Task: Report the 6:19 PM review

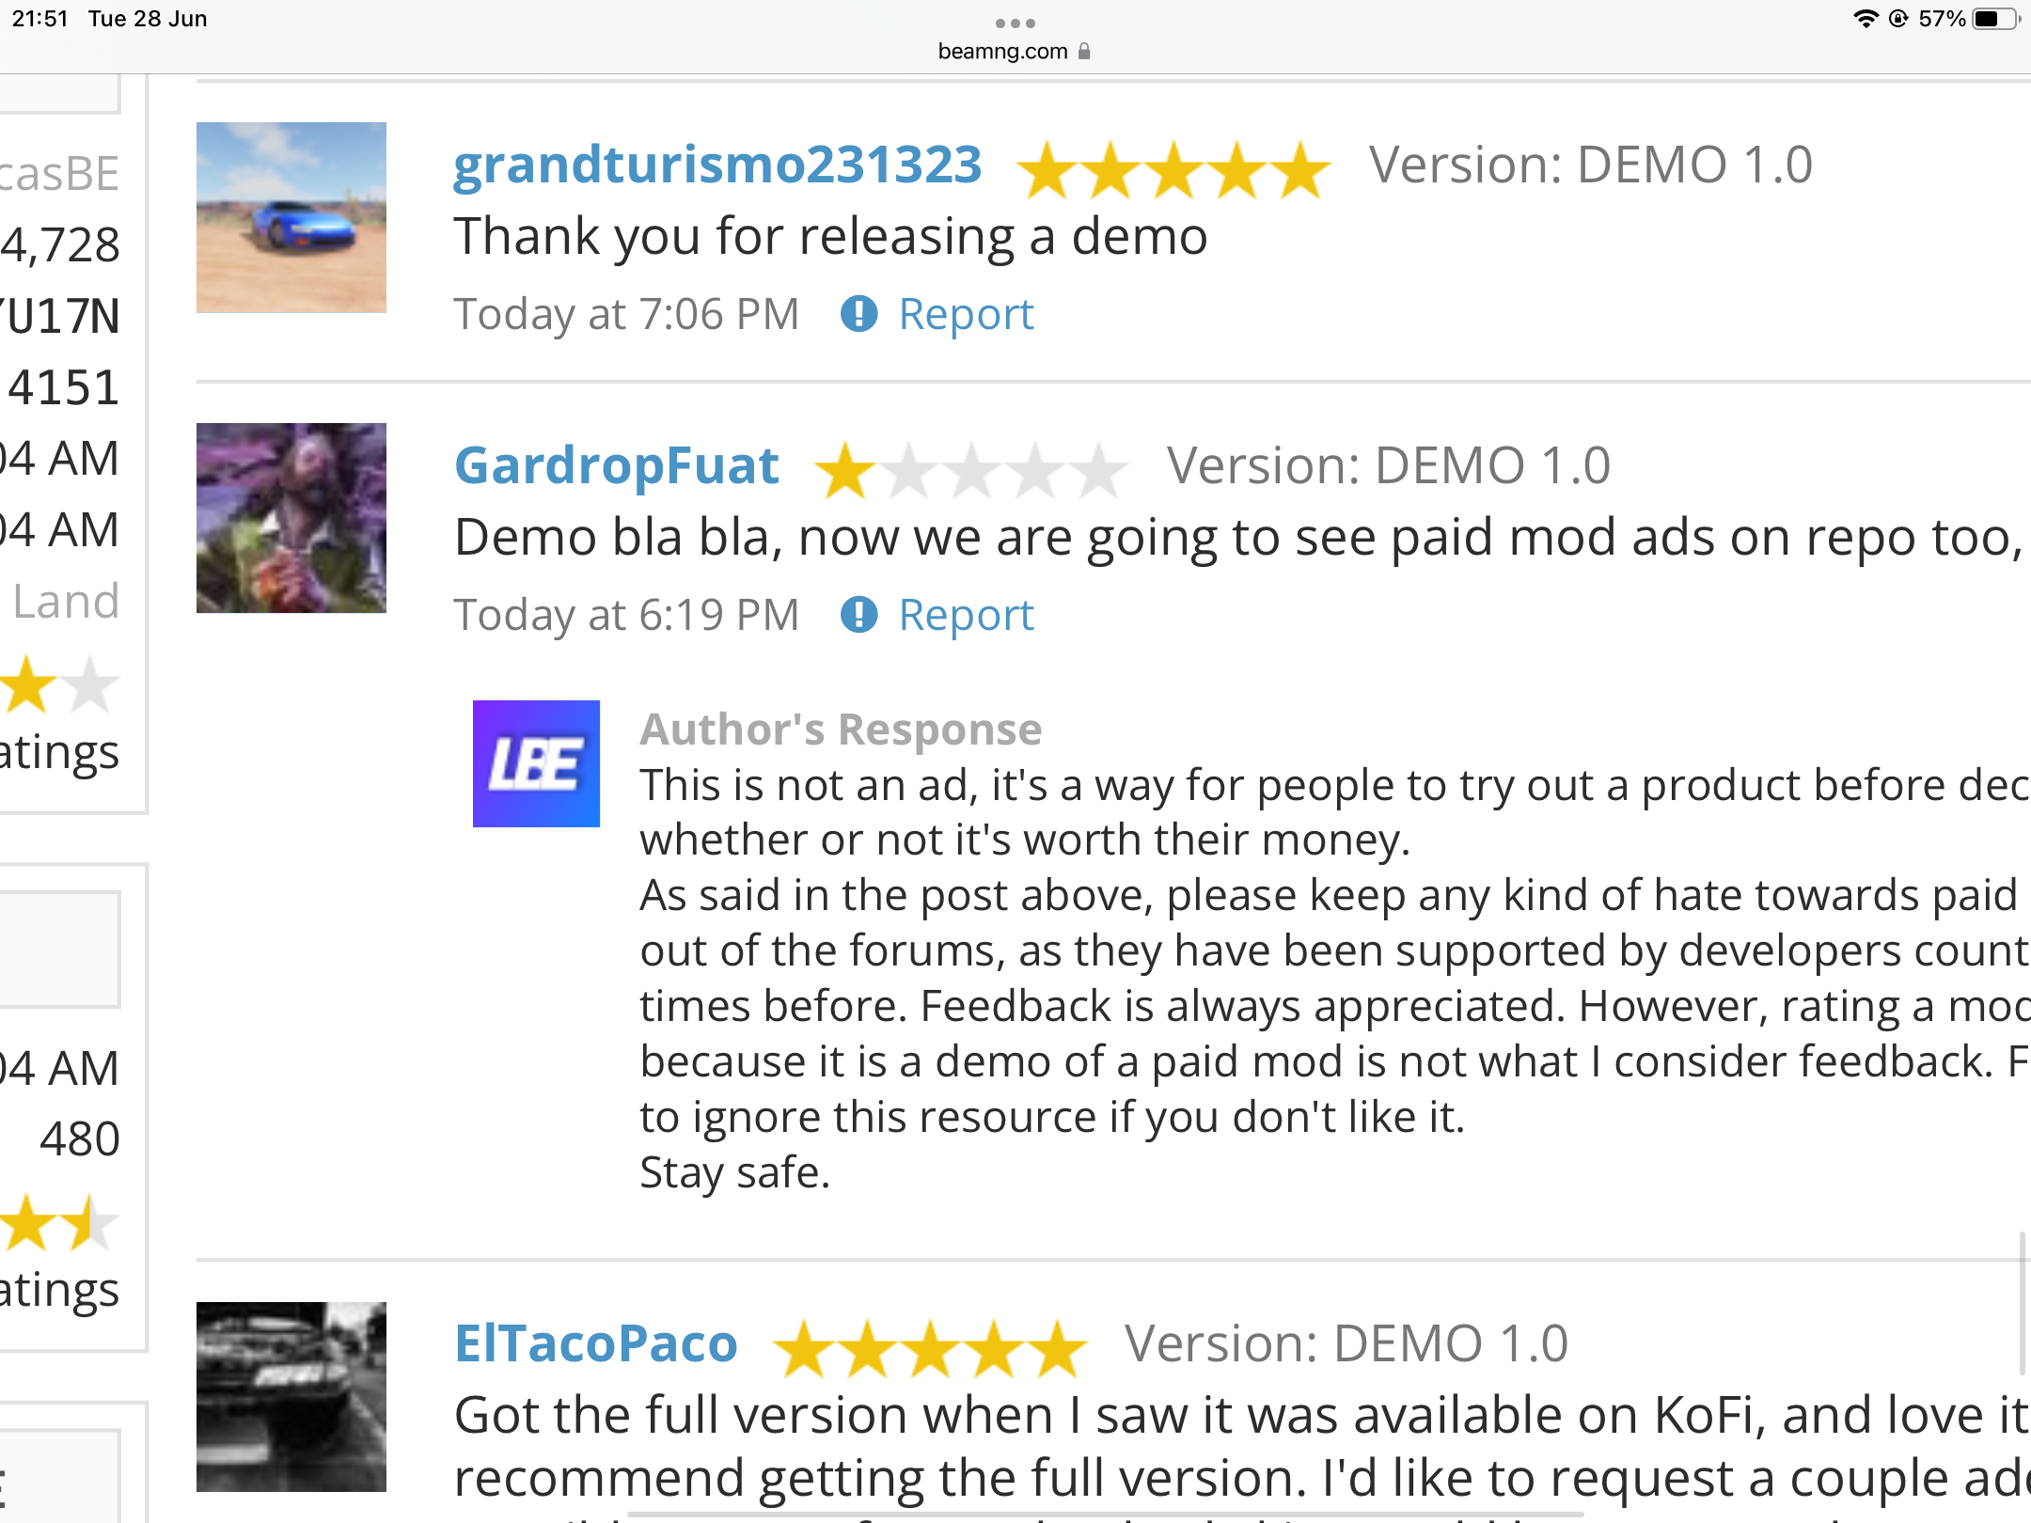Action: click(x=966, y=615)
